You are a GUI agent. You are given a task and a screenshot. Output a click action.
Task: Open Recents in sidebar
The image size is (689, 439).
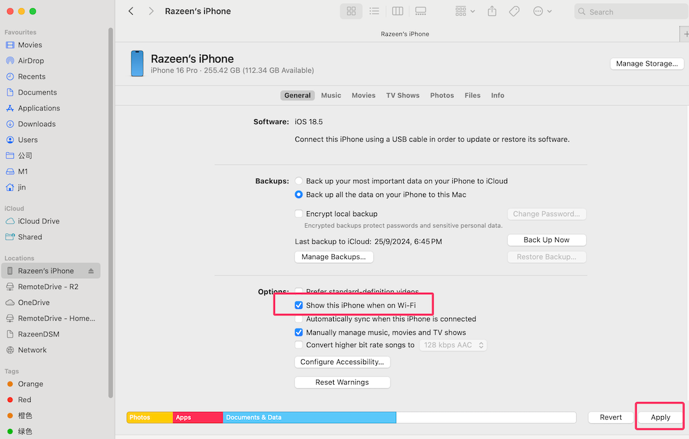(x=32, y=77)
